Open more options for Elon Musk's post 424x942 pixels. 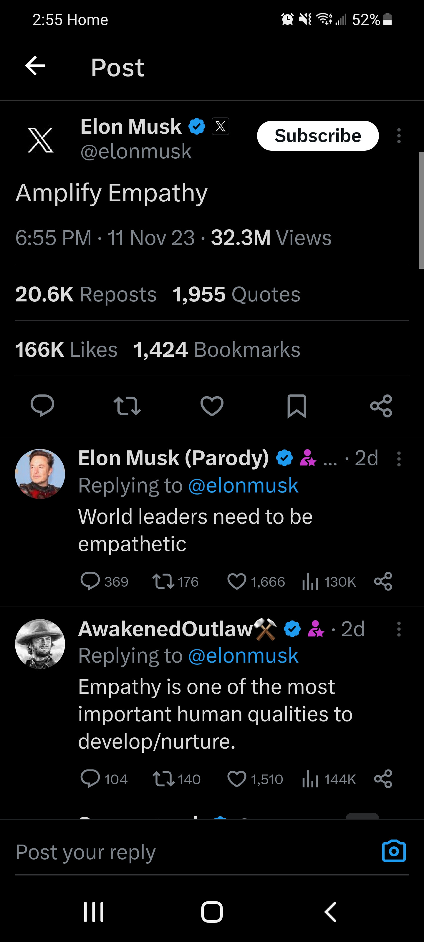399,136
